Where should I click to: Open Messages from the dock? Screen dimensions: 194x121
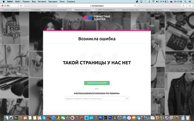(x=139, y=118)
